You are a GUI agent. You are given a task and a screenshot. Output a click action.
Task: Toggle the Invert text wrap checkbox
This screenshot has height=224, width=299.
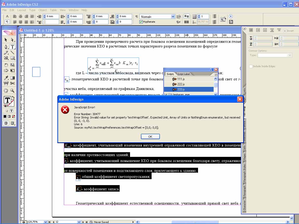pos(285,31)
